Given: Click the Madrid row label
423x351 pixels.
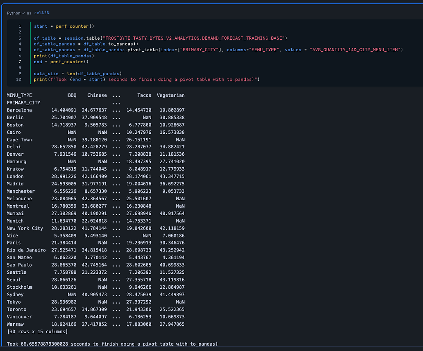Looking at the screenshot, I should [x=15, y=184].
